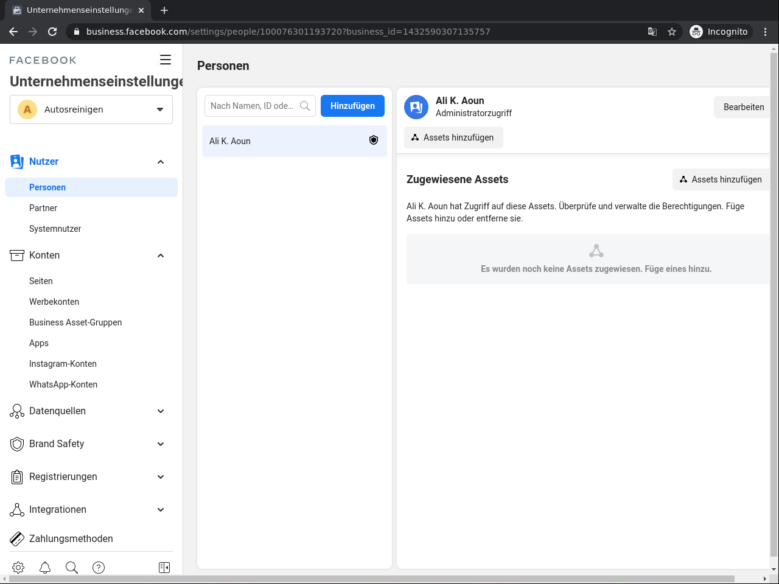Open the Autosreinigen business dropdown
The height and width of the screenshot is (584, 779).
(x=91, y=109)
